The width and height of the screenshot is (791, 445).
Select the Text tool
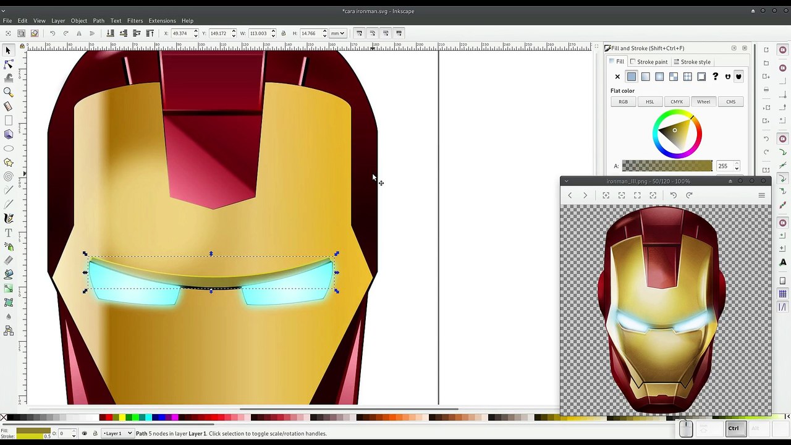pyautogui.click(x=9, y=232)
